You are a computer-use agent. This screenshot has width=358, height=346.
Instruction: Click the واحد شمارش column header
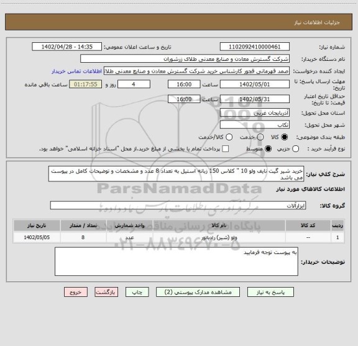point(129,225)
